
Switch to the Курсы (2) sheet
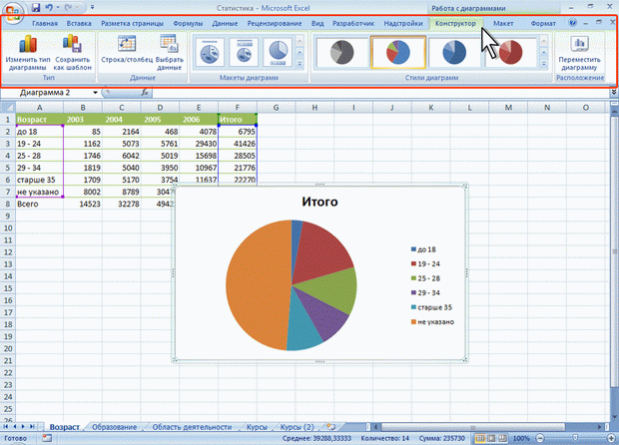pos(297,427)
